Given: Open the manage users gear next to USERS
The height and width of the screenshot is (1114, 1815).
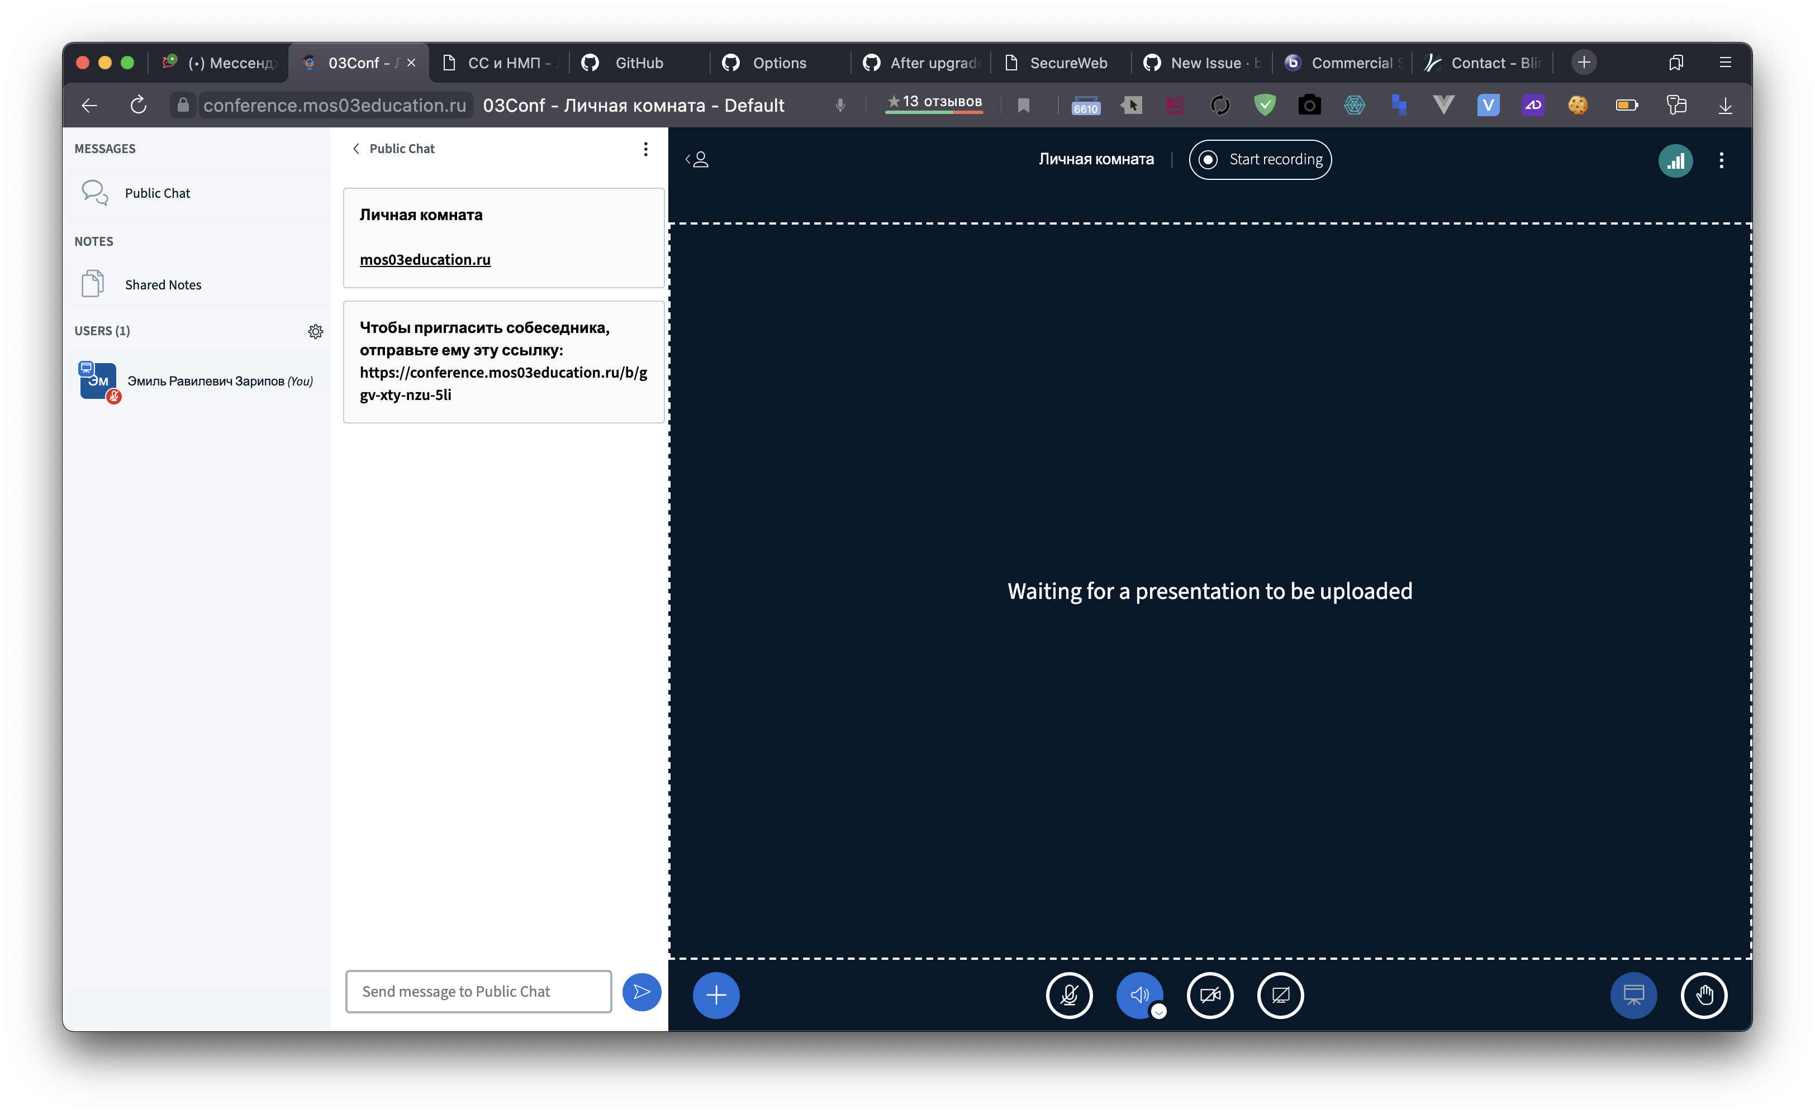Looking at the screenshot, I should click(x=315, y=331).
